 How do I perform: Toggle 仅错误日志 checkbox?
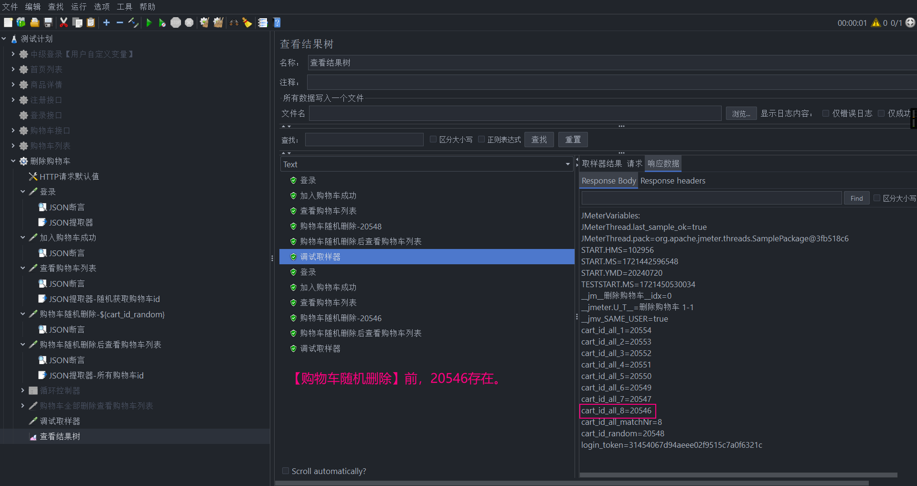coord(826,113)
